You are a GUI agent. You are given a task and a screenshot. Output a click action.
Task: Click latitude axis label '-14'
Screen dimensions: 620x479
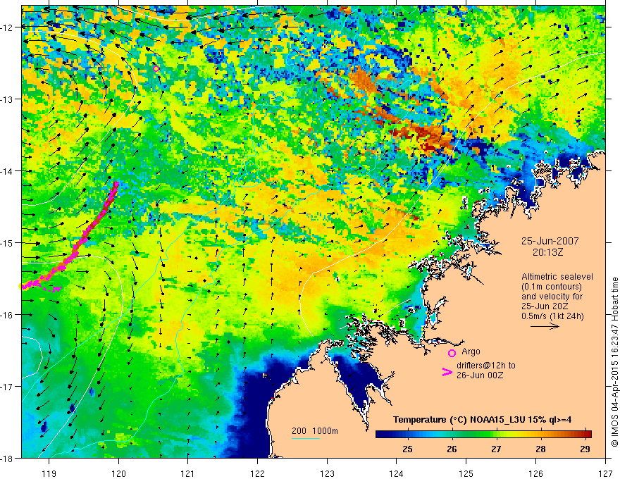pyautogui.click(x=8, y=170)
